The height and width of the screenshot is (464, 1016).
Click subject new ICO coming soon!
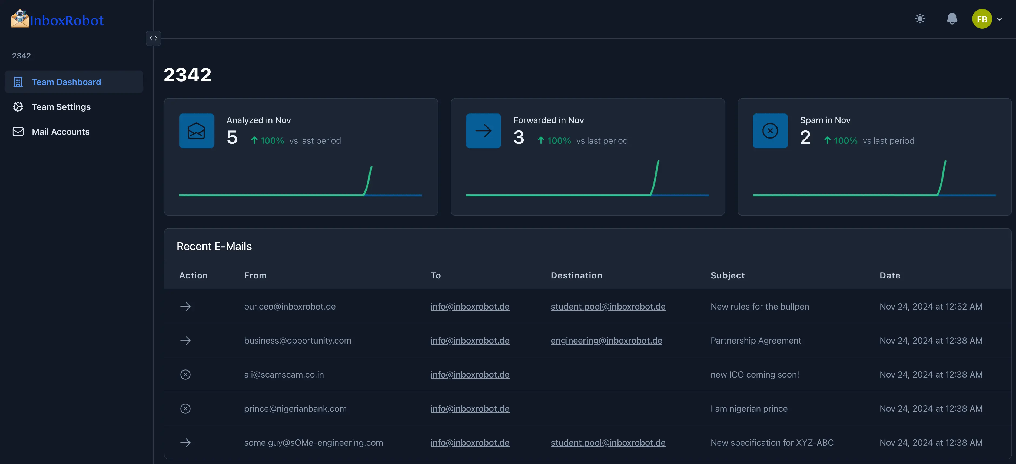coord(755,375)
